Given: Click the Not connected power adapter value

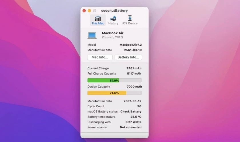Looking at the screenshot, I should pyautogui.click(x=131, y=127).
